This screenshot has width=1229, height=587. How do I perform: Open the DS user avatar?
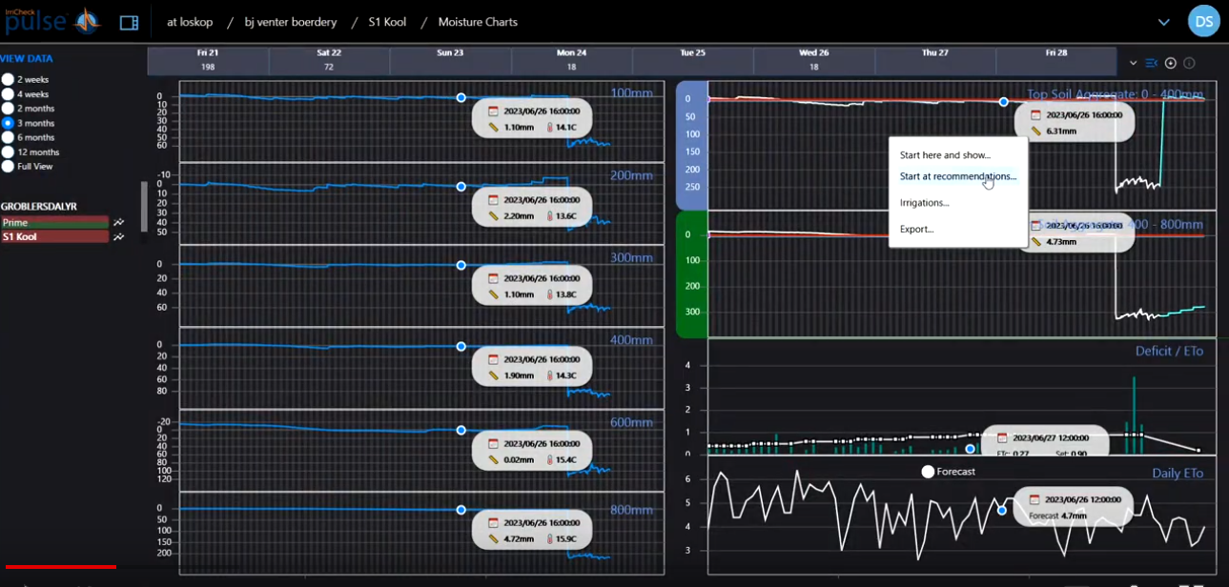(1203, 21)
